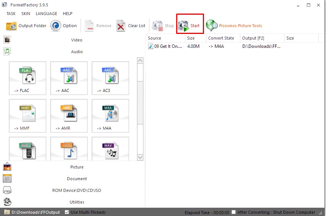Screen dimensions: 326x216
Task: Open the SKIN menu
Action: [26, 14]
